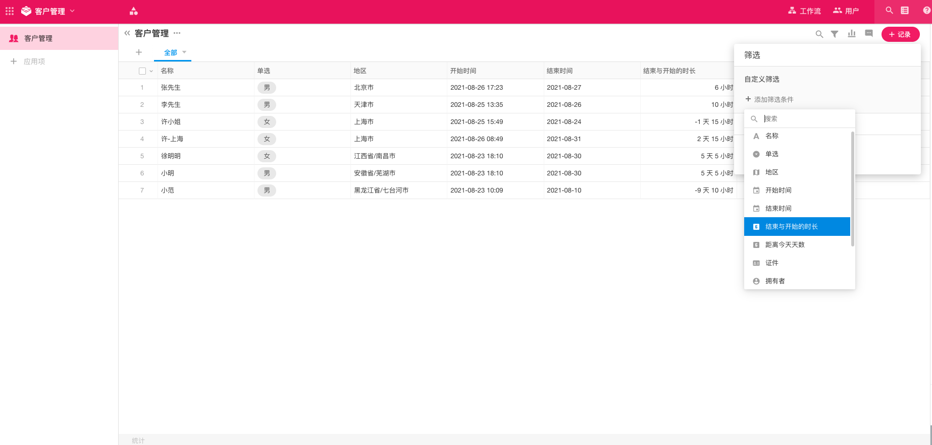Image resolution: width=932 pixels, height=445 pixels.
Task: Switch to the 全部 view tab
Action: click(171, 52)
